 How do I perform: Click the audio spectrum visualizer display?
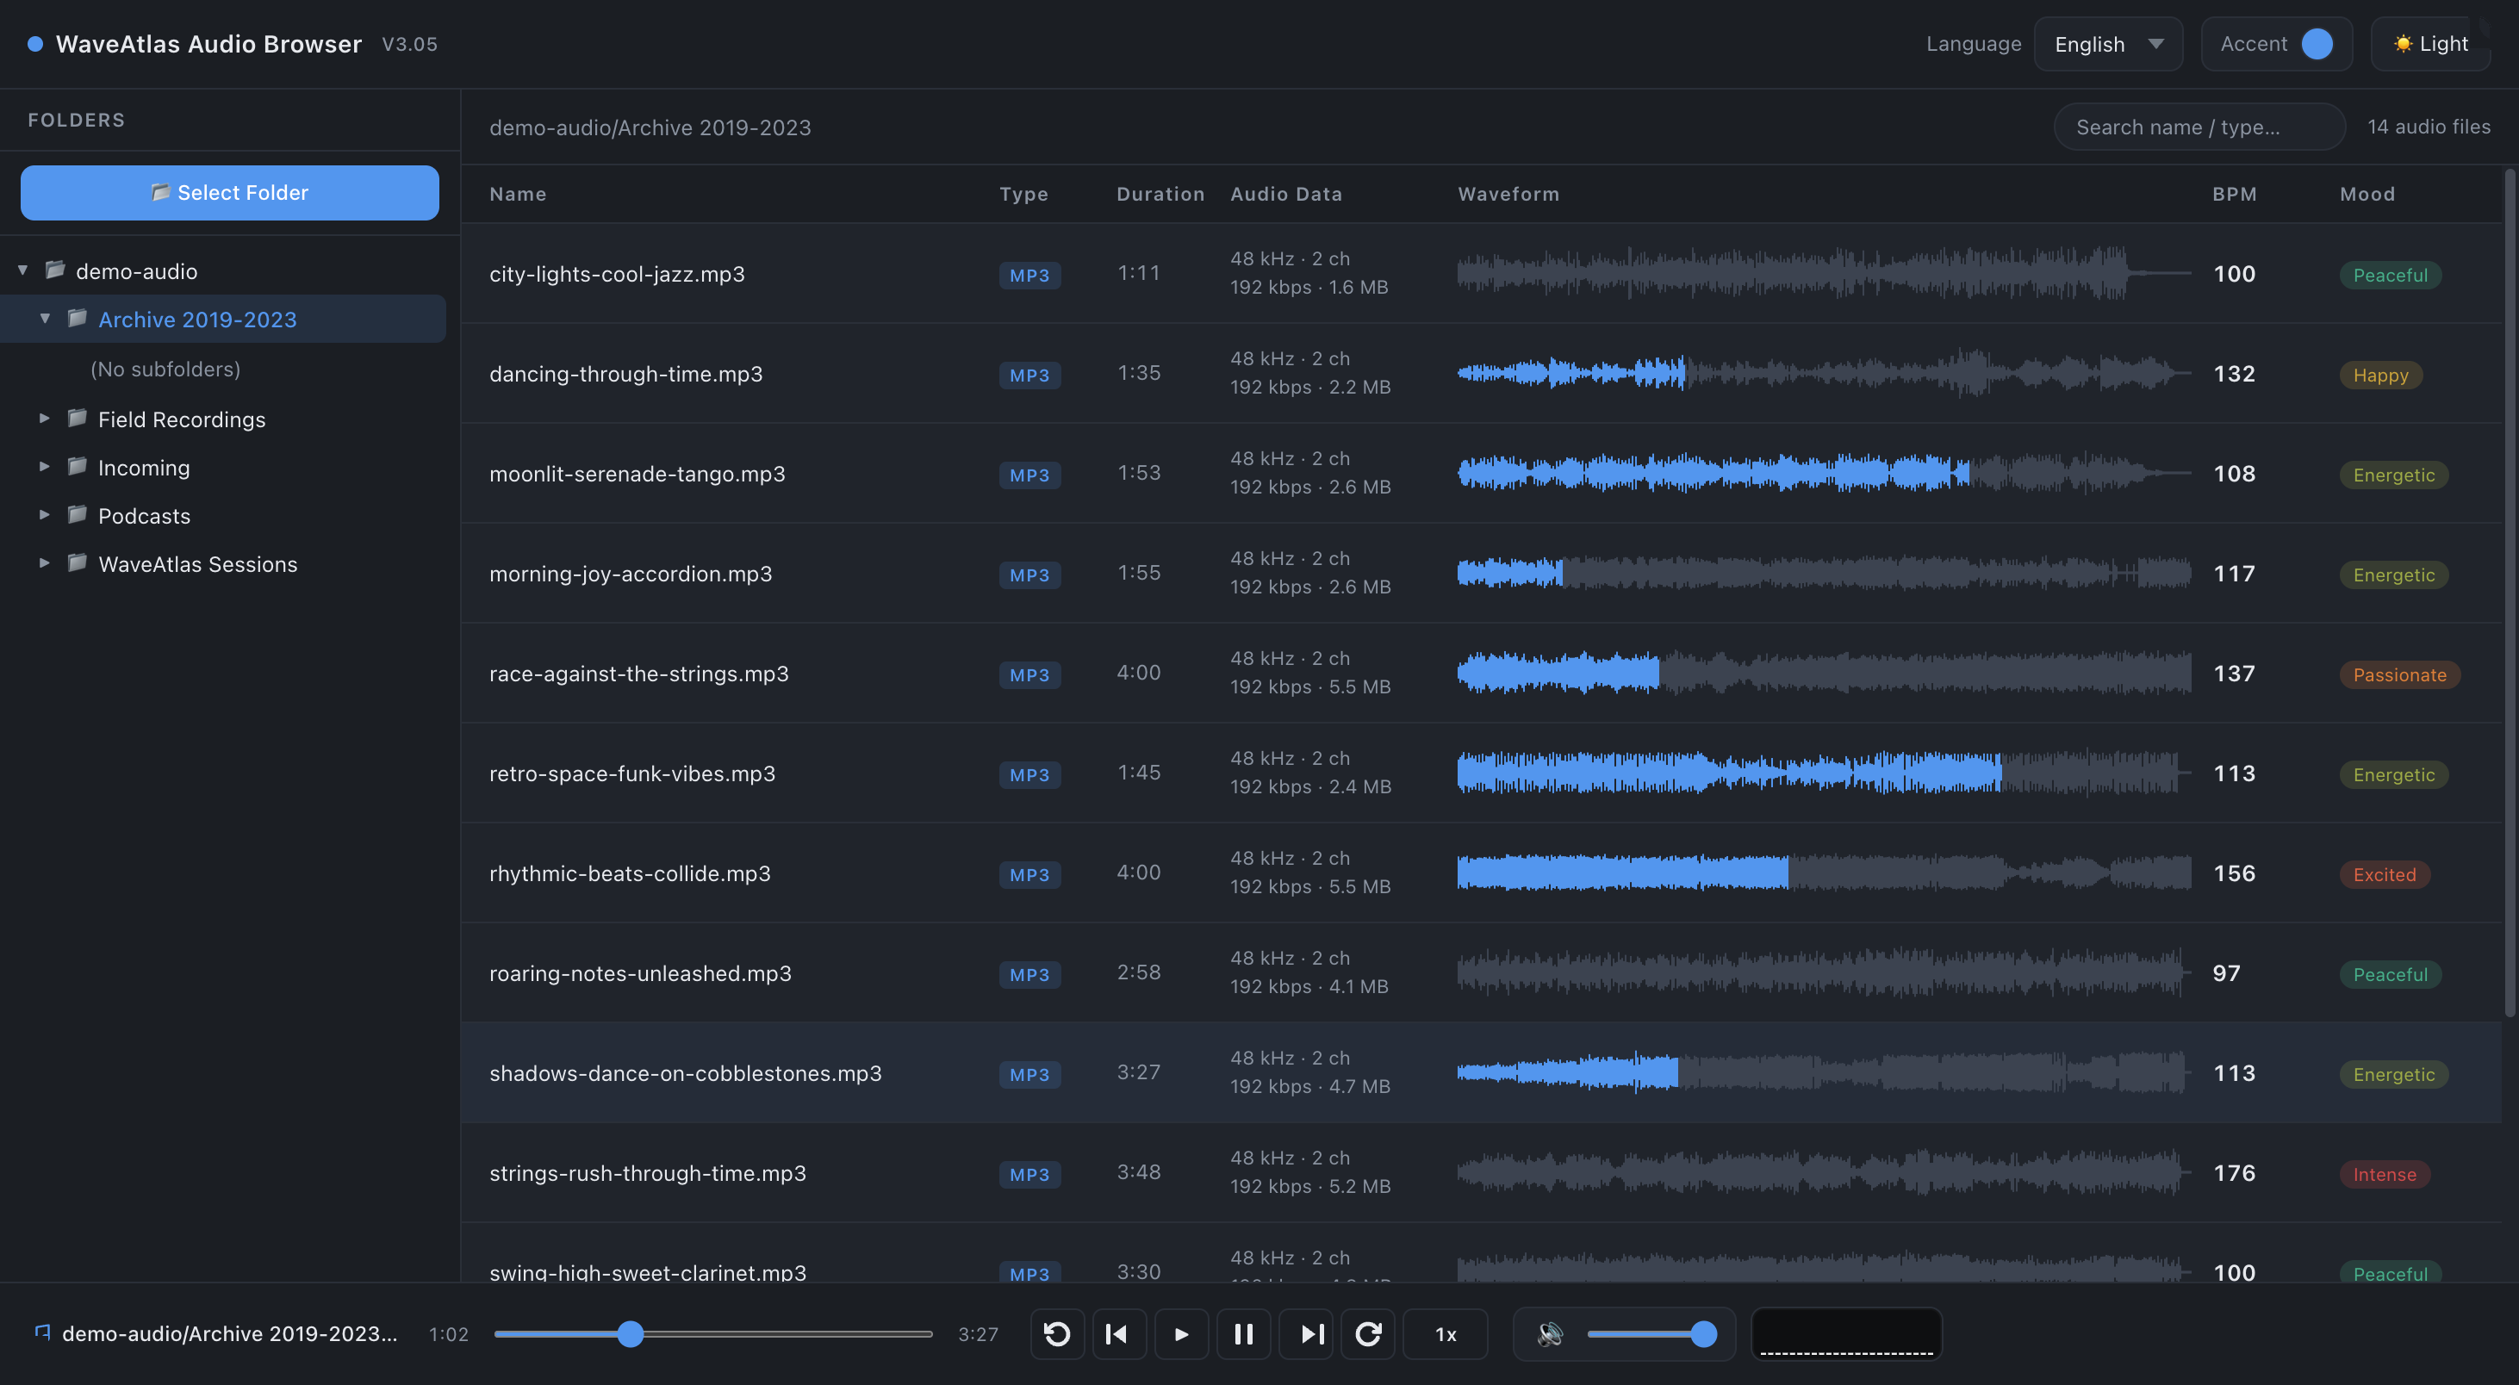click(1846, 1334)
